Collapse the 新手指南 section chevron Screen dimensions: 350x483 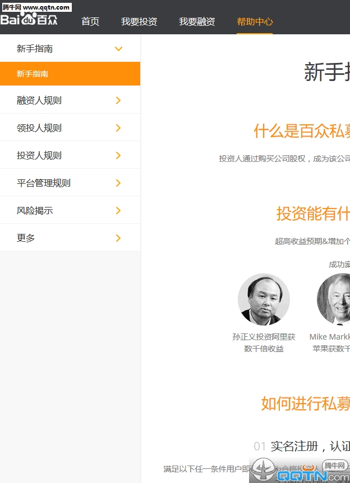(x=118, y=49)
